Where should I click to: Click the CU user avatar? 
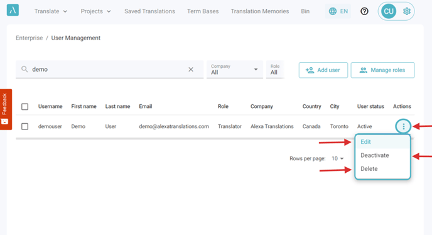point(389,11)
